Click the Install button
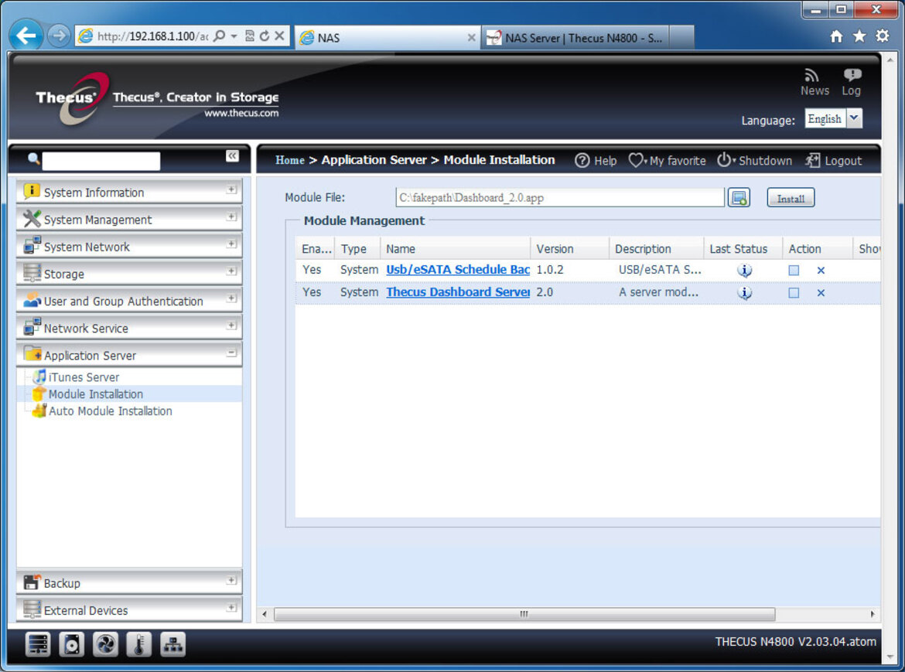 (791, 198)
